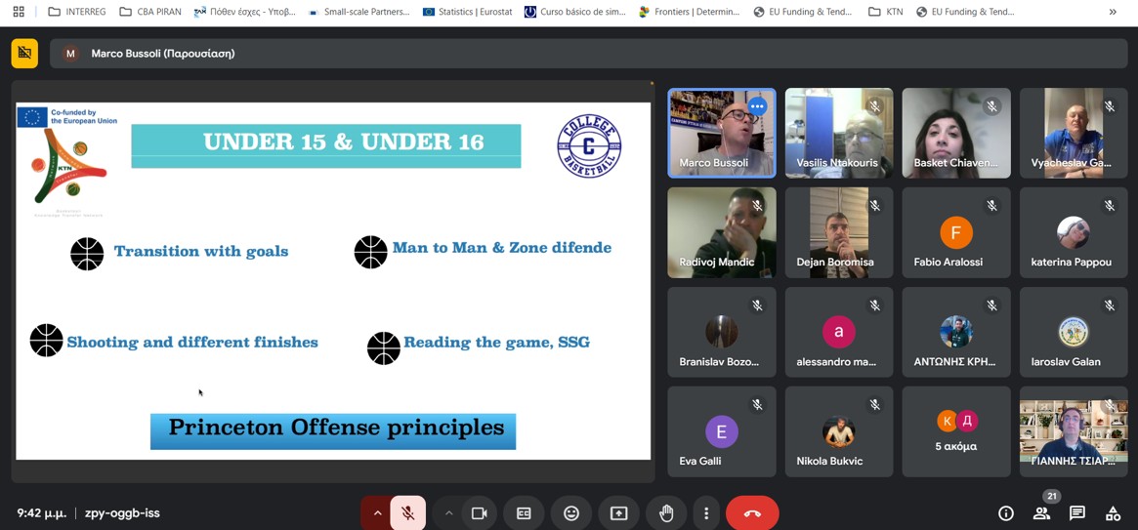The height and width of the screenshot is (530, 1138).
Task: Raise your hand
Action: tap(666, 513)
